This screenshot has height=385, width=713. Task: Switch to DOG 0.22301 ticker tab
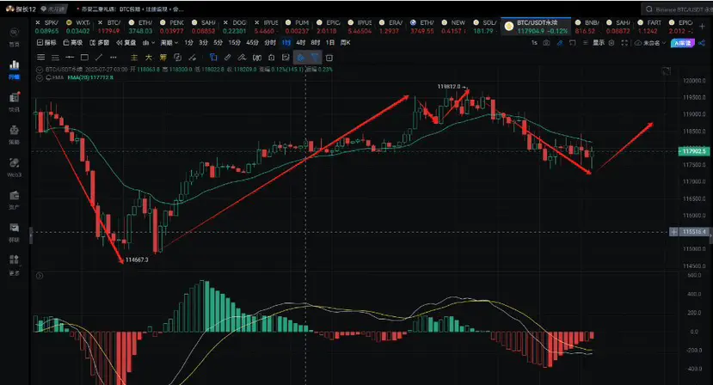[234, 27]
